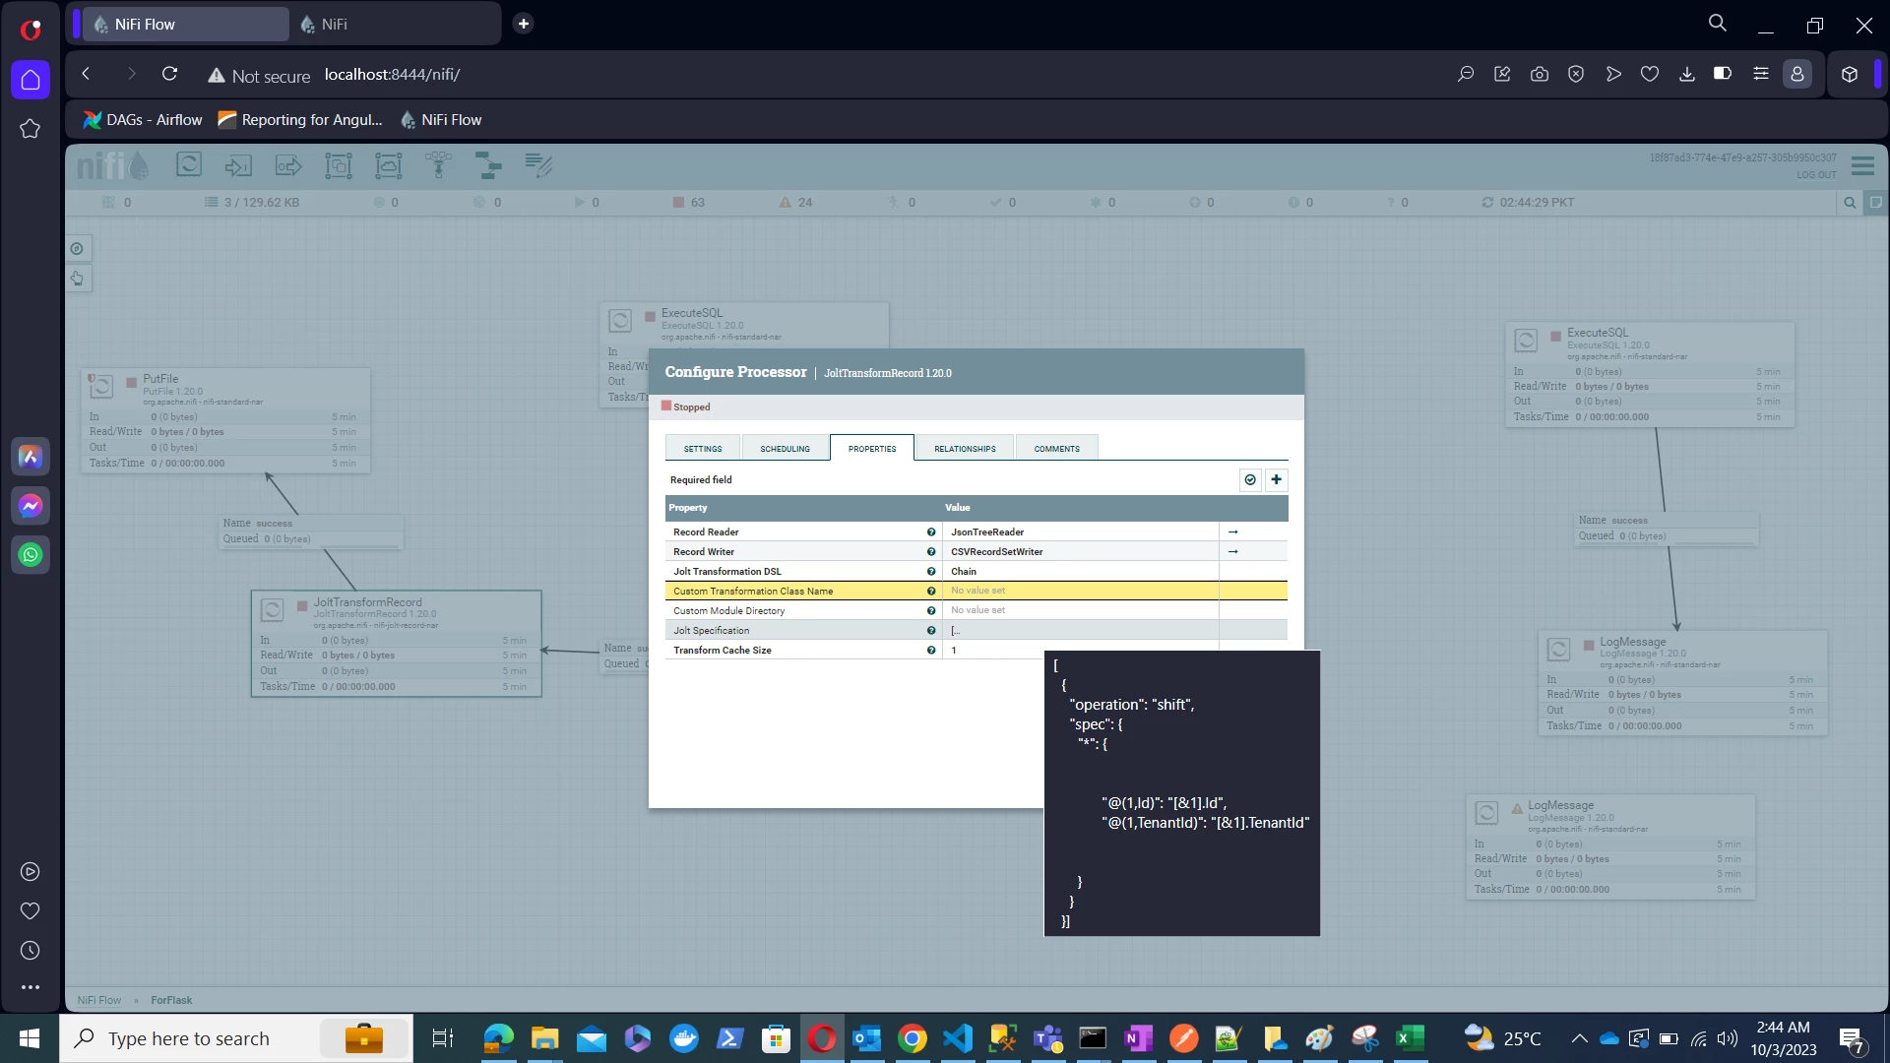Click the NiFi input port toolbar icon
Viewport: 1890px width, 1063px height.
tap(238, 164)
